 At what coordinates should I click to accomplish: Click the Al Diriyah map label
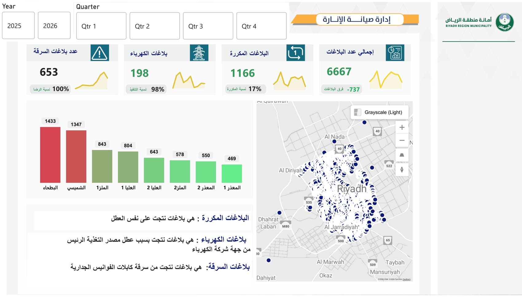coord(290,171)
